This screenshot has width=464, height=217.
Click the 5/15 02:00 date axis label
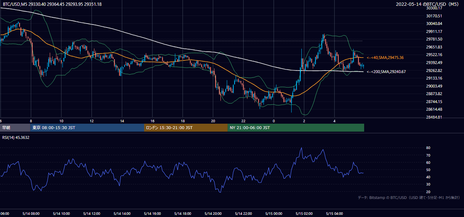304,213
